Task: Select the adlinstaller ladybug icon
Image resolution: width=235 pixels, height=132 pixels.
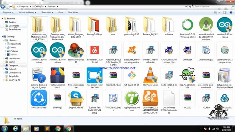Action: (x=76, y=50)
